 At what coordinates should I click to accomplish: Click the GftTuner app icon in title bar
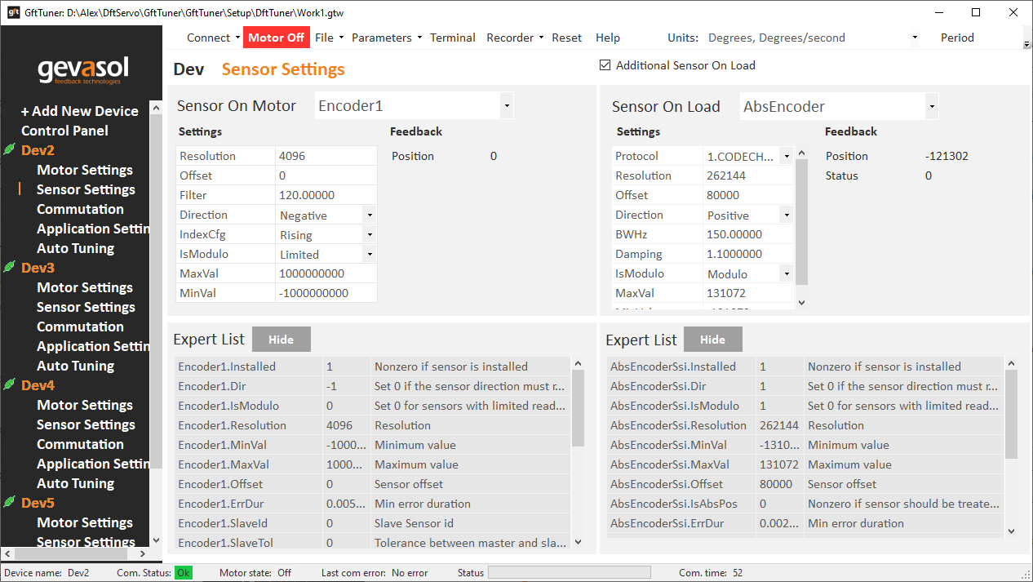click(13, 12)
